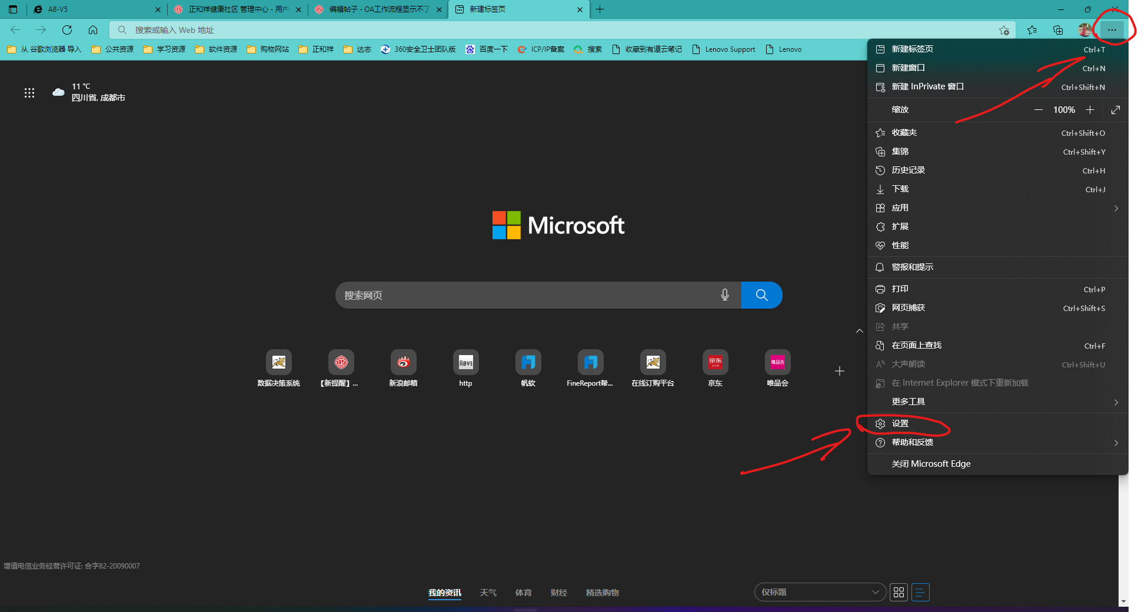Expand the 更多工具 submenu

pyautogui.click(x=997, y=402)
